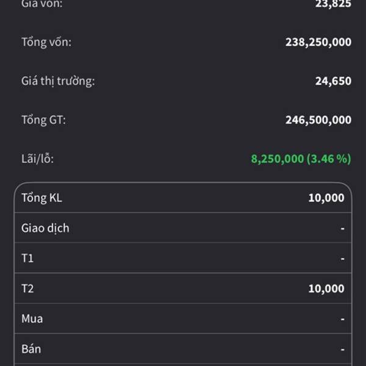The image size is (366, 366).
Task: Select the Tổng KL quantity 10,000
Action: 326,198
